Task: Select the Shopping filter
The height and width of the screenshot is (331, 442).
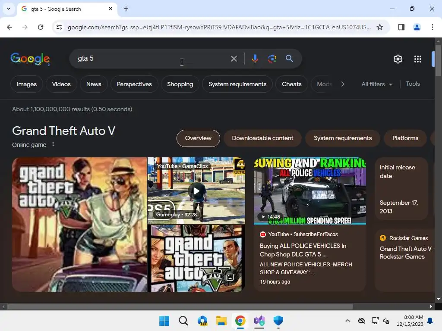Action: [x=180, y=84]
